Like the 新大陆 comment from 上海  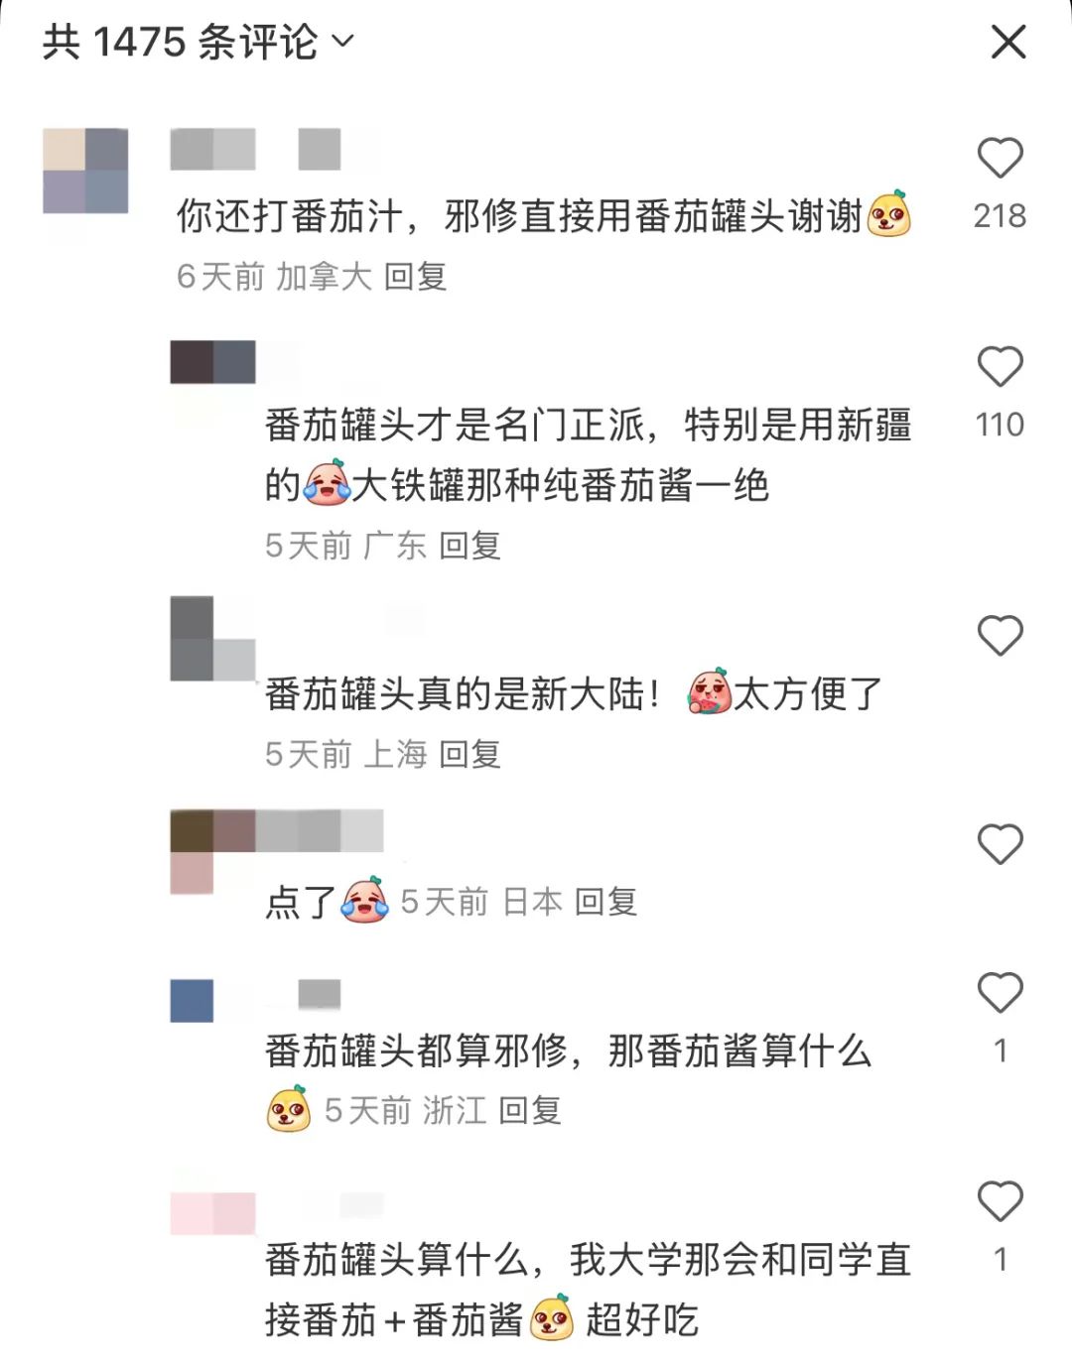[1000, 635]
